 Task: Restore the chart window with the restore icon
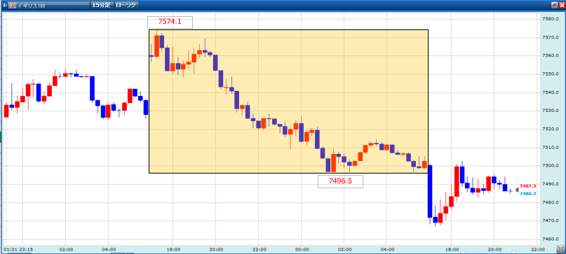(555, 5)
